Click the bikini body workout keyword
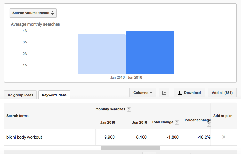Image resolution: width=241 pixels, height=154 pixels. 24,137
